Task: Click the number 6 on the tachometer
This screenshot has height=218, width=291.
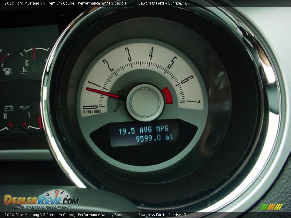Action: 187,80
